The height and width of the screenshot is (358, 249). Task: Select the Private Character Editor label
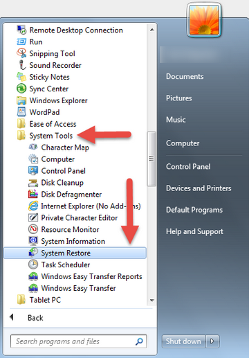pos(80,217)
